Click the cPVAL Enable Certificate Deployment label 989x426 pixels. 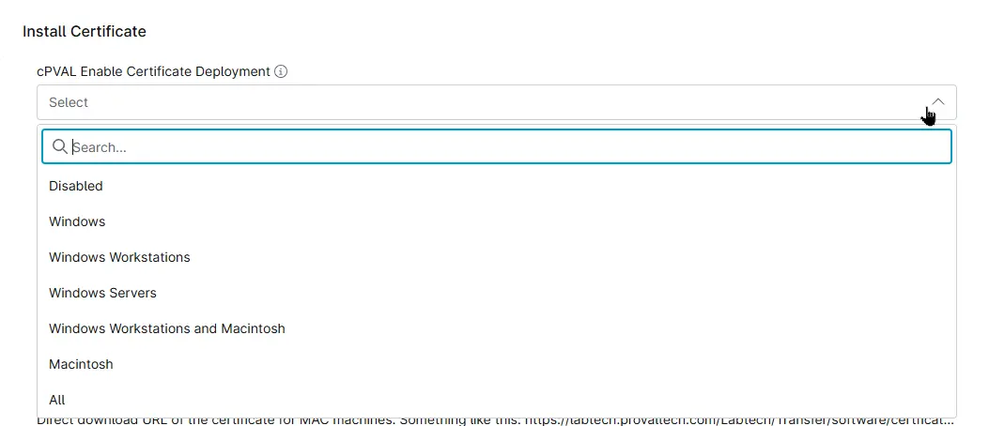click(x=153, y=72)
